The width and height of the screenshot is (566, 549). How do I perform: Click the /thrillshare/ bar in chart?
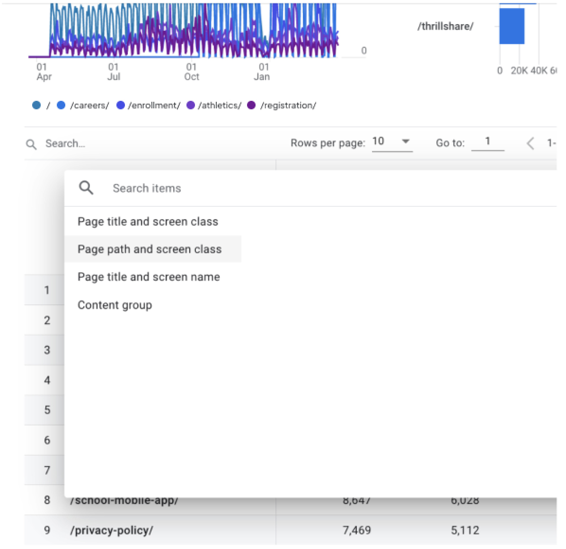click(512, 26)
